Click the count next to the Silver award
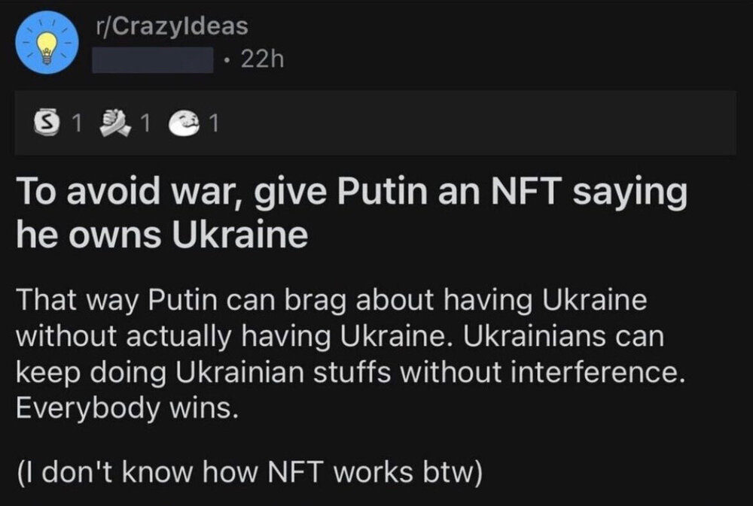Viewport: 753px width, 506px height. 74,125
